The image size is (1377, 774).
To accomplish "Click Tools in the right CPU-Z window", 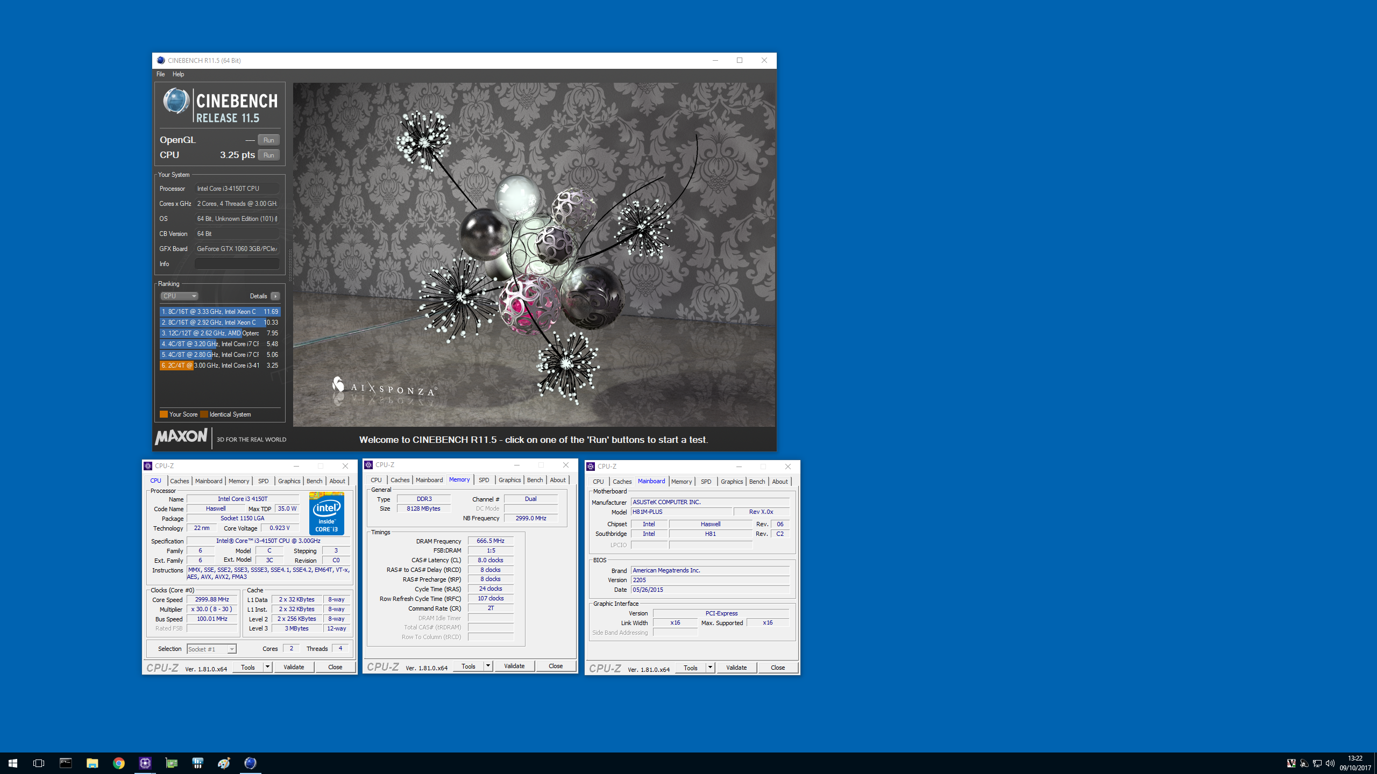I will (691, 668).
